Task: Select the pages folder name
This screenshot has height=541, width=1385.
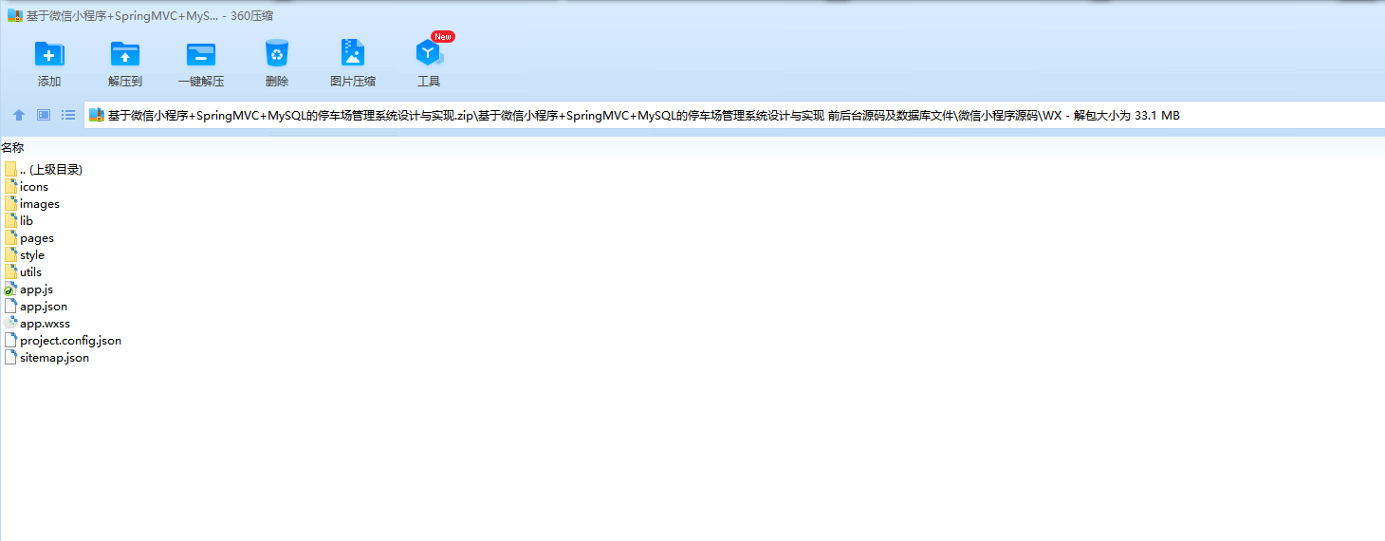Action: pyautogui.click(x=37, y=238)
